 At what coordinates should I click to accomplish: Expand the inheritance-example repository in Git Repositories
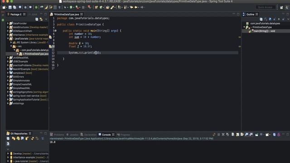point(8,158)
